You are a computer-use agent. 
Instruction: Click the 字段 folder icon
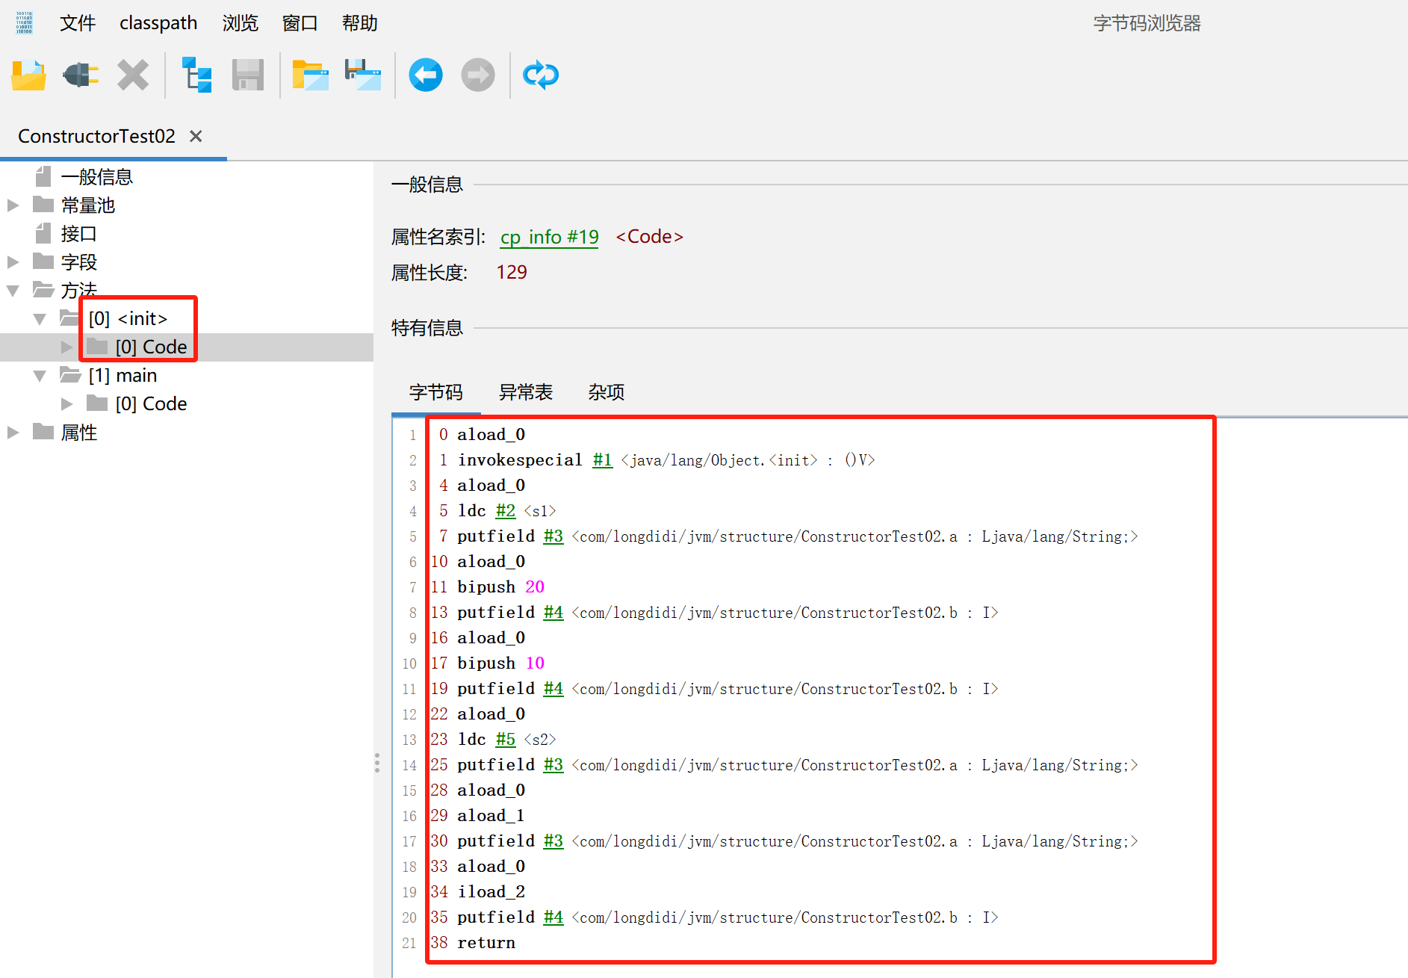point(43,261)
